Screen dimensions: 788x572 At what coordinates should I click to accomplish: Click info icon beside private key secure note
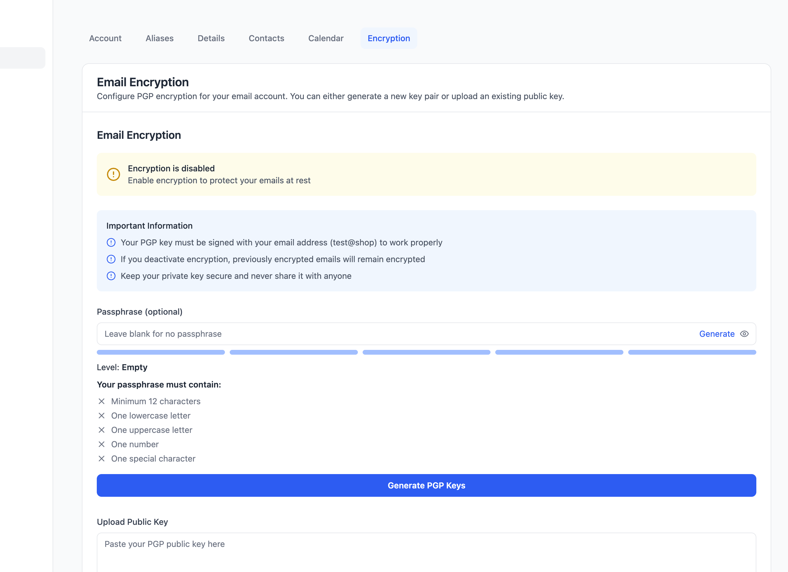pos(111,276)
